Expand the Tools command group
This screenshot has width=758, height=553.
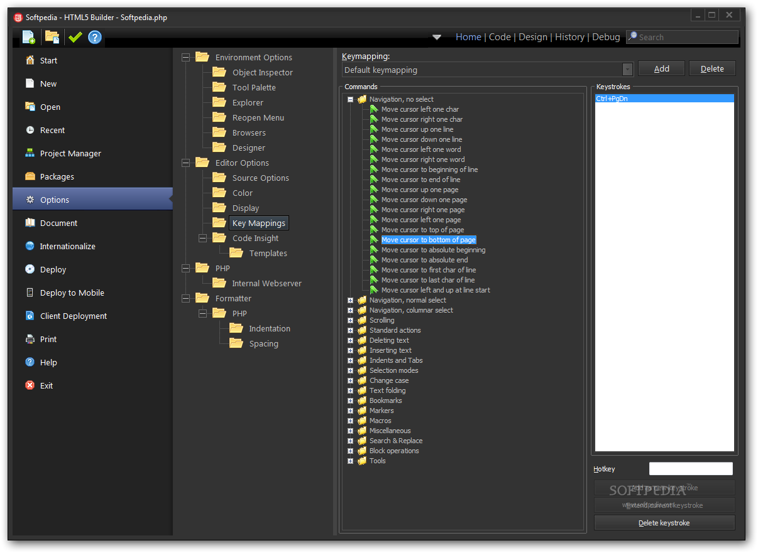point(351,461)
